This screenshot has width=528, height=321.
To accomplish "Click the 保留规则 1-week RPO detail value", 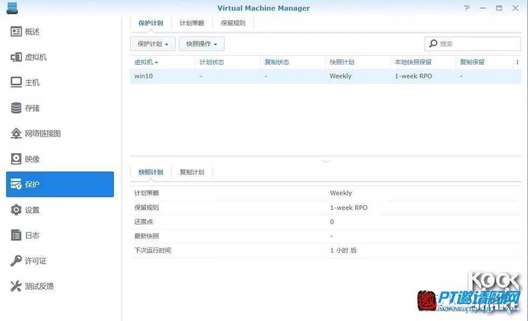I will click(x=349, y=207).
